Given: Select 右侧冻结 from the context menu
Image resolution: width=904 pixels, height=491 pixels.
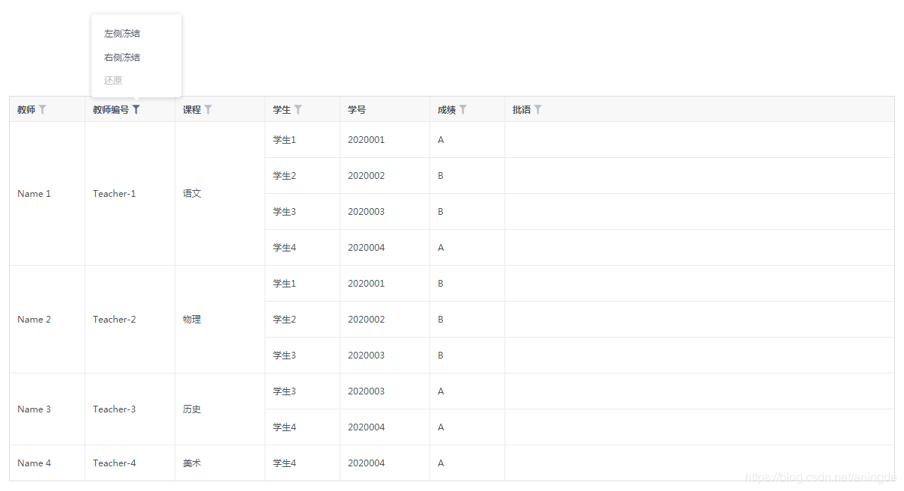Looking at the screenshot, I should (121, 57).
